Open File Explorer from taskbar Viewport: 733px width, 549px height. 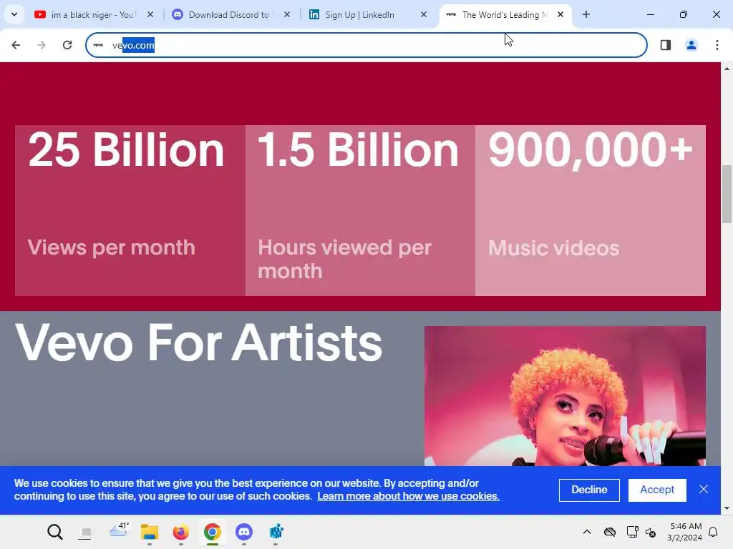150,532
